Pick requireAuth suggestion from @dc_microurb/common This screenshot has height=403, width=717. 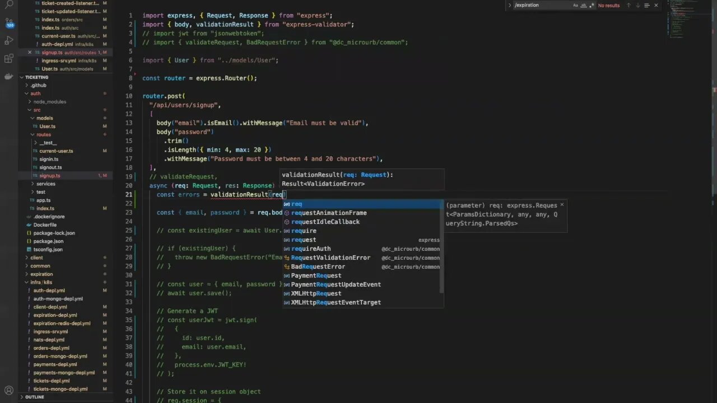(x=362, y=249)
